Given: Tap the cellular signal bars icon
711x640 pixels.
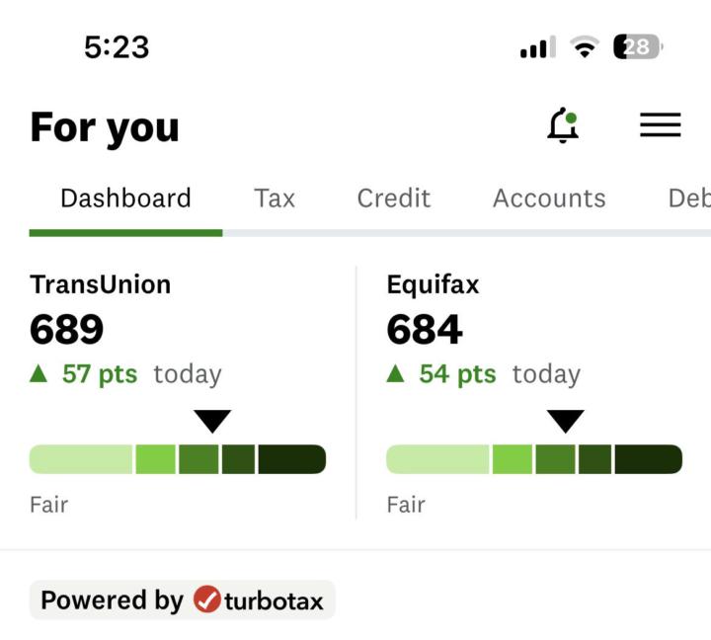Looking at the screenshot, I should point(538,47).
